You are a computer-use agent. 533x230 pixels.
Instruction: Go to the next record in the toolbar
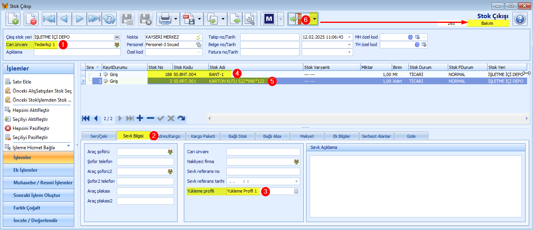[x=80, y=19]
